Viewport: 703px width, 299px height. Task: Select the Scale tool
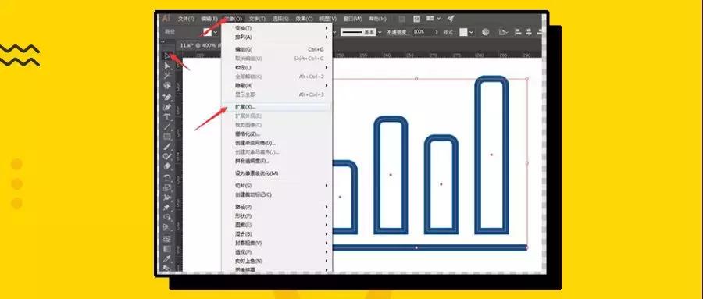(x=167, y=187)
